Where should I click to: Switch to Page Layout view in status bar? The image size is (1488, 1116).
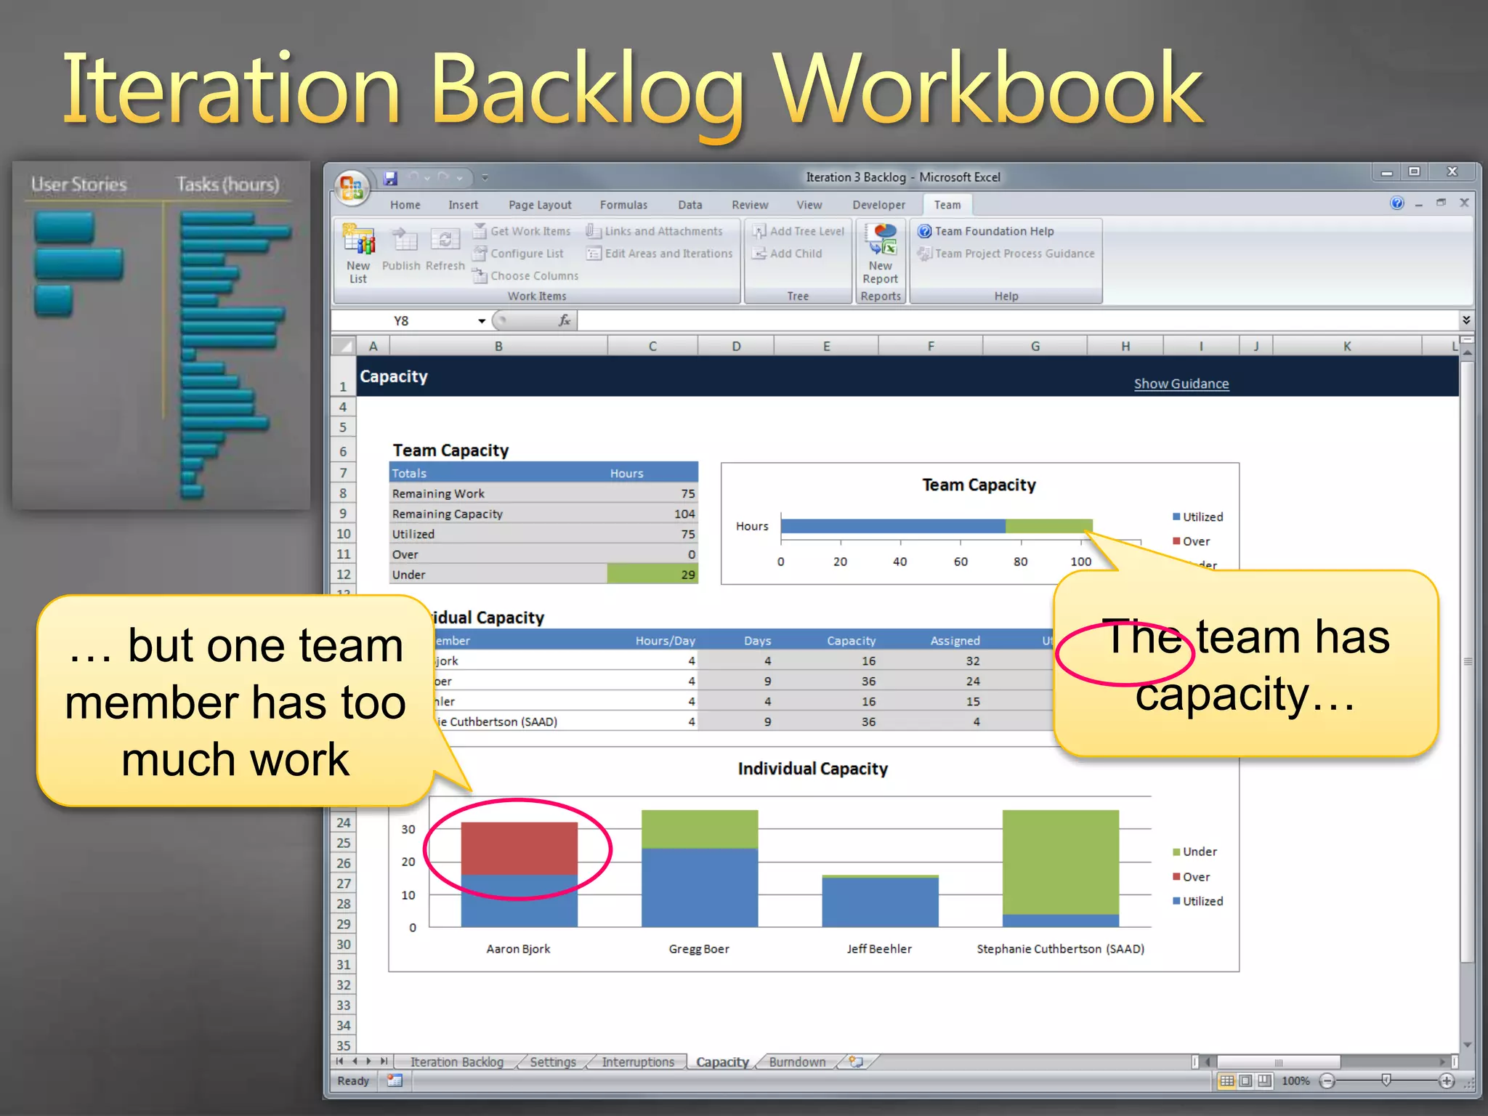tap(1246, 1080)
